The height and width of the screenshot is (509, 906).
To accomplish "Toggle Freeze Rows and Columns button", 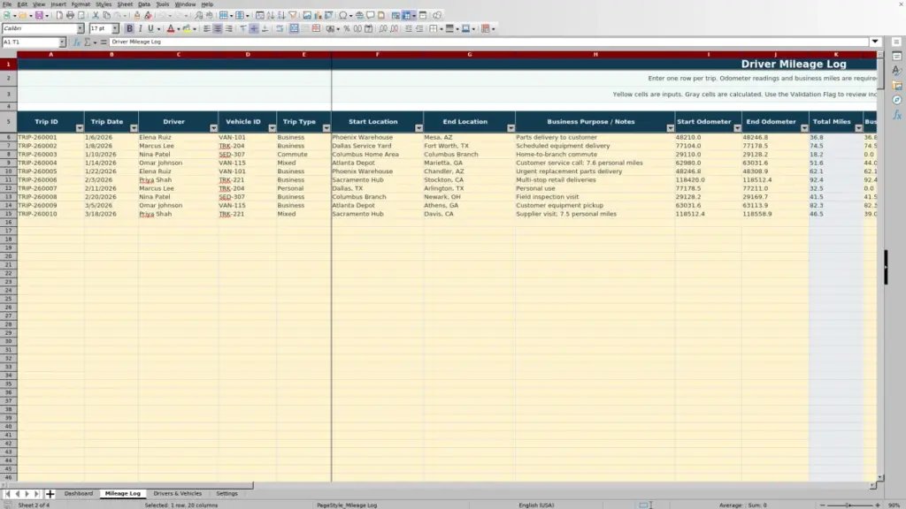I will click(x=407, y=16).
